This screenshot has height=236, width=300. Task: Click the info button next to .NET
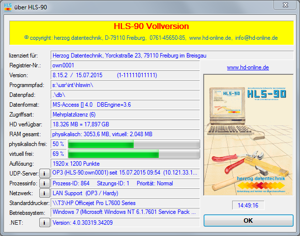[44, 223]
